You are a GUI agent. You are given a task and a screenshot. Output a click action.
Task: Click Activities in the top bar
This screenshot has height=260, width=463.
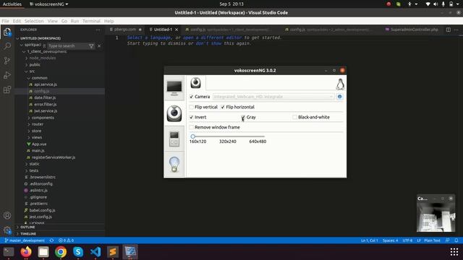point(12,4)
